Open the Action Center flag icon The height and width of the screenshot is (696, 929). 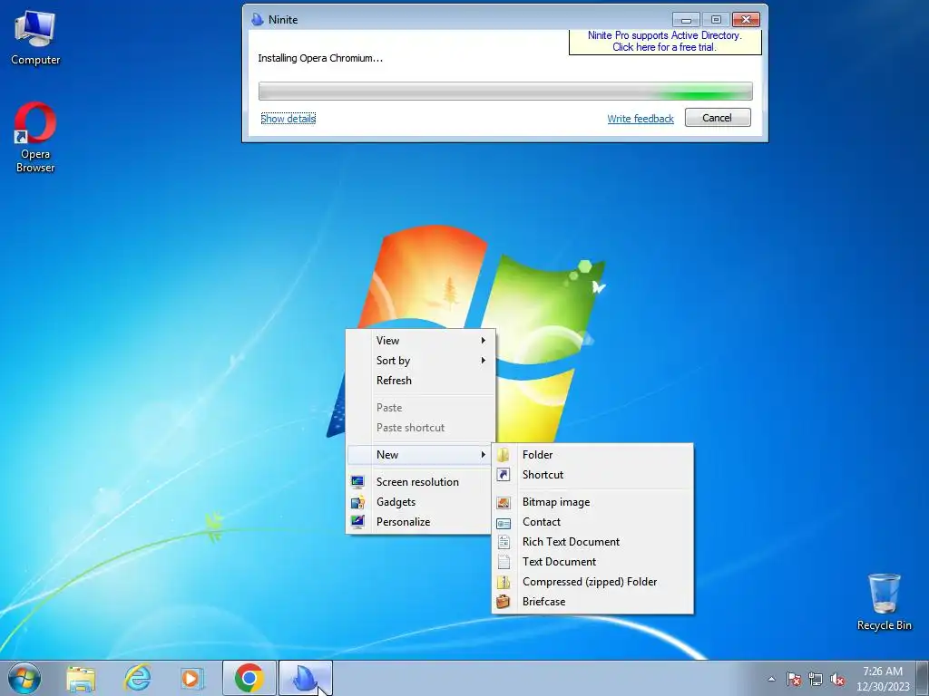[x=793, y=679]
